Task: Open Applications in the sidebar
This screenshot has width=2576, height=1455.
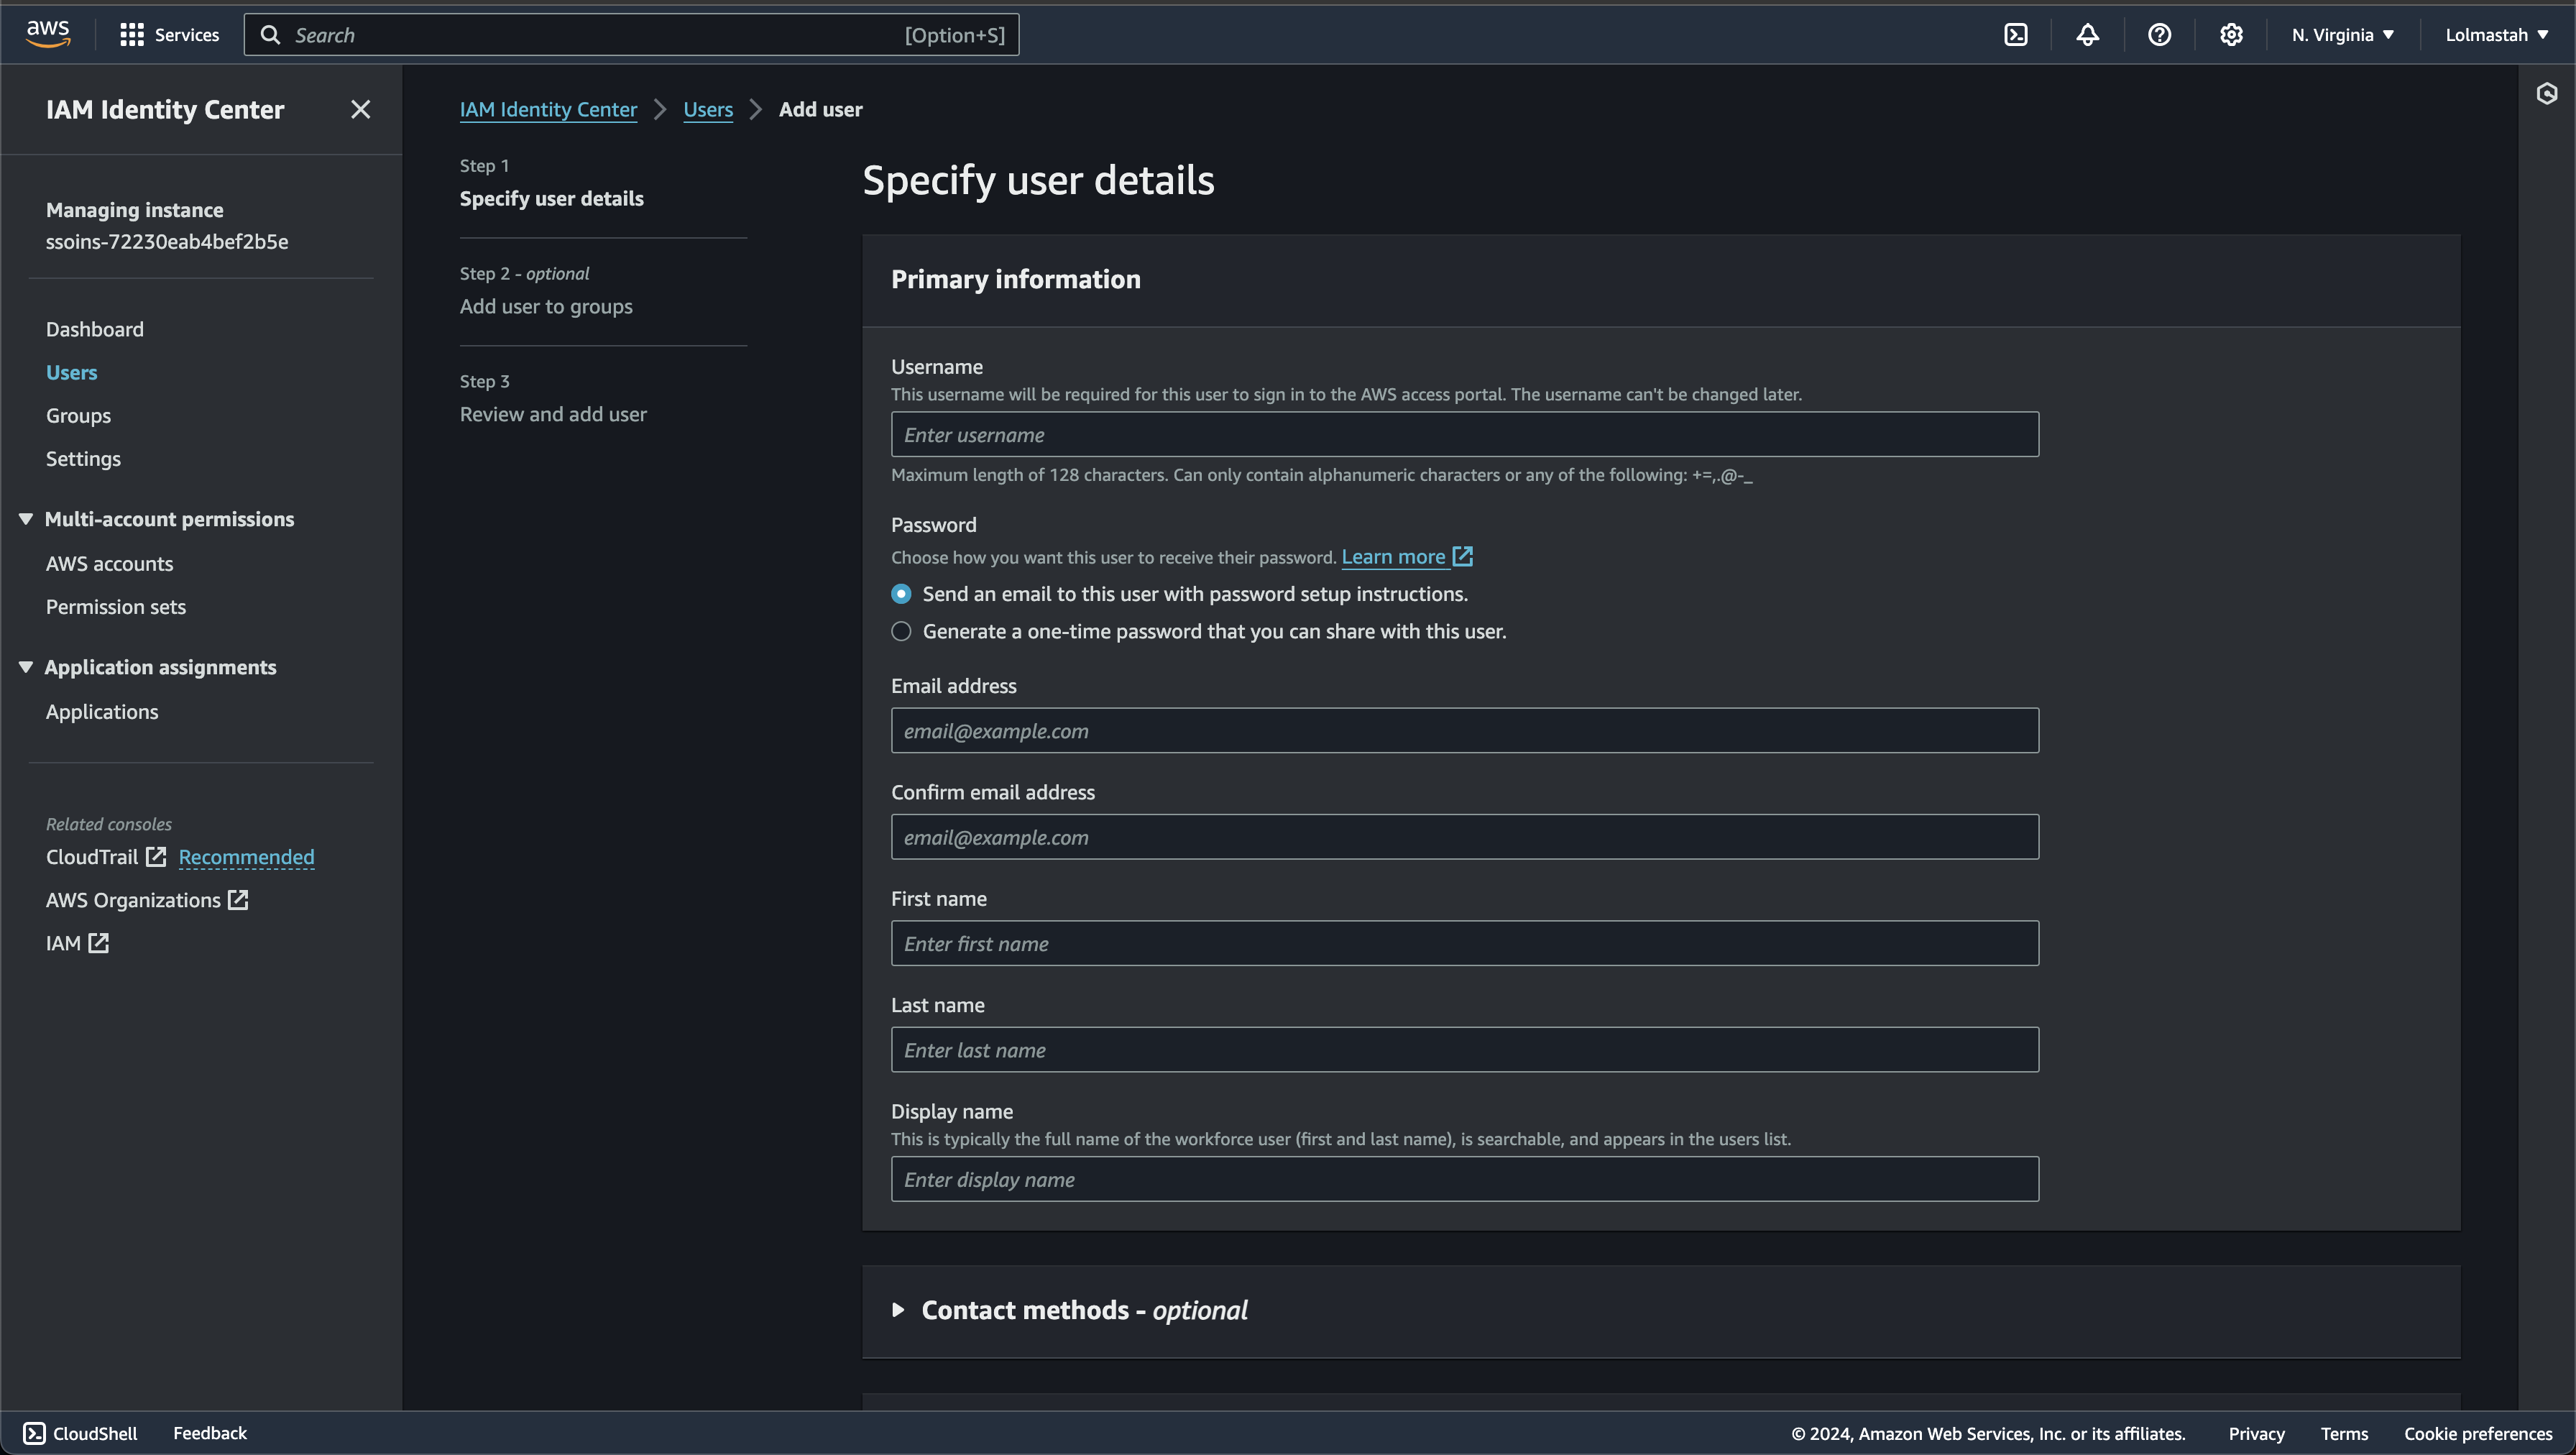Action: pos(102,711)
